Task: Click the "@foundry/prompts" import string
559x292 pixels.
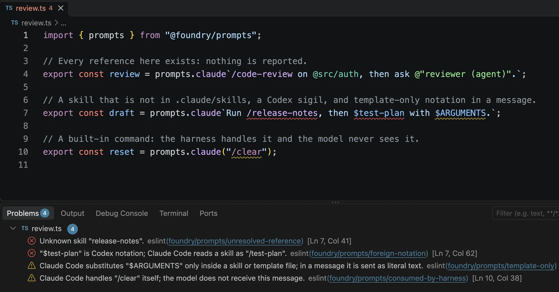Action: point(211,35)
